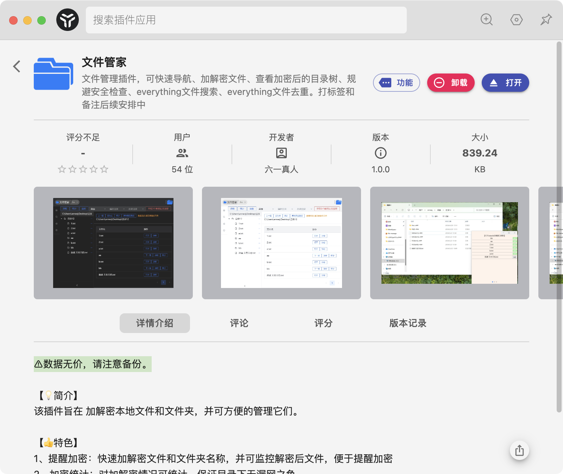Switch to the 评分 tab

[x=324, y=323]
